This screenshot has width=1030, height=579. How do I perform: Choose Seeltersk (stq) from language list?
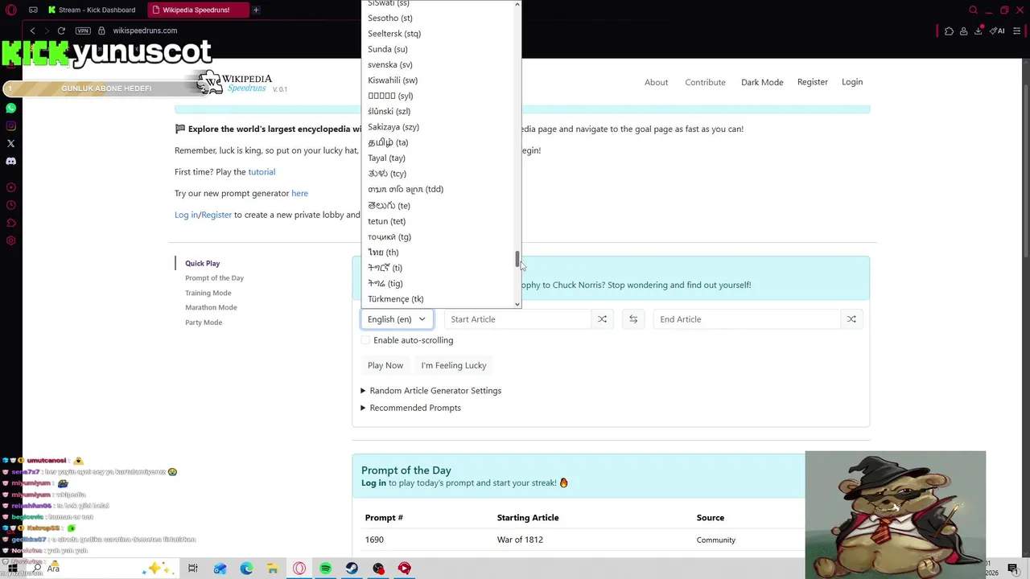coord(394,34)
